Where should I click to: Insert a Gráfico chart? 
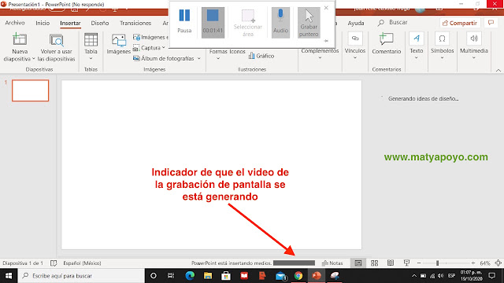pyautogui.click(x=261, y=56)
